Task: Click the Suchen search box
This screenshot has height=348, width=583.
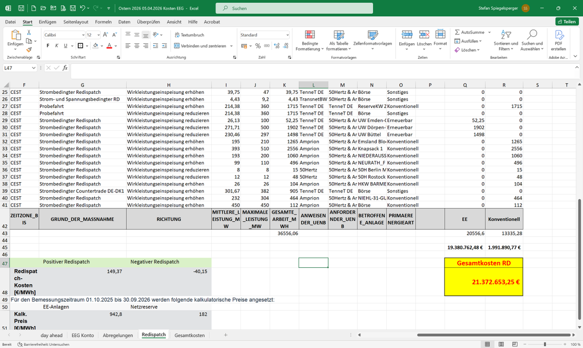Action: coord(294,8)
